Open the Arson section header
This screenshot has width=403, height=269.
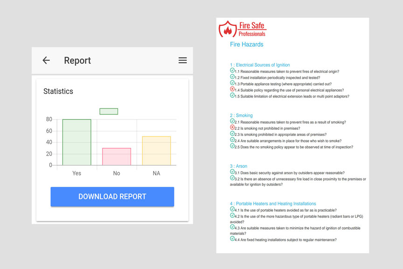238,166
